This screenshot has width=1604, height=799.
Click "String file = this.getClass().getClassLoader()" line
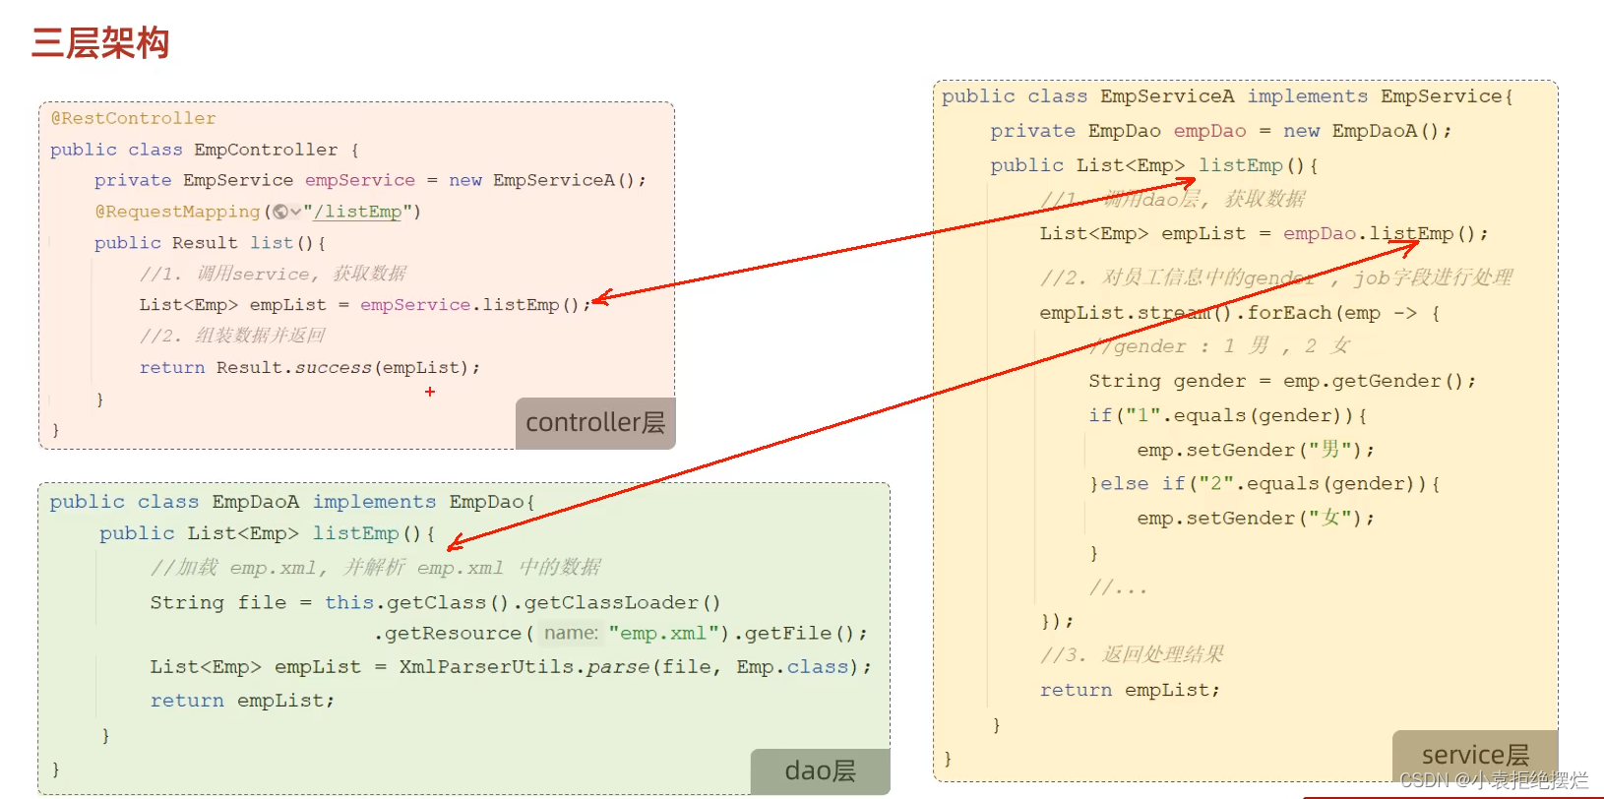click(x=435, y=602)
